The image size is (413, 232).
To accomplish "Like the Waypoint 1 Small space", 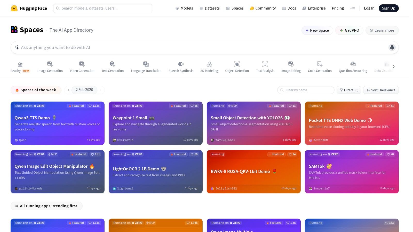I will coord(194,106).
